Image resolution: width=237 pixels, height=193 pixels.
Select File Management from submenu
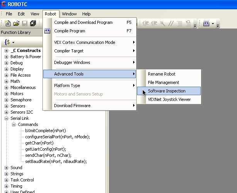pyautogui.click(x=169, y=82)
